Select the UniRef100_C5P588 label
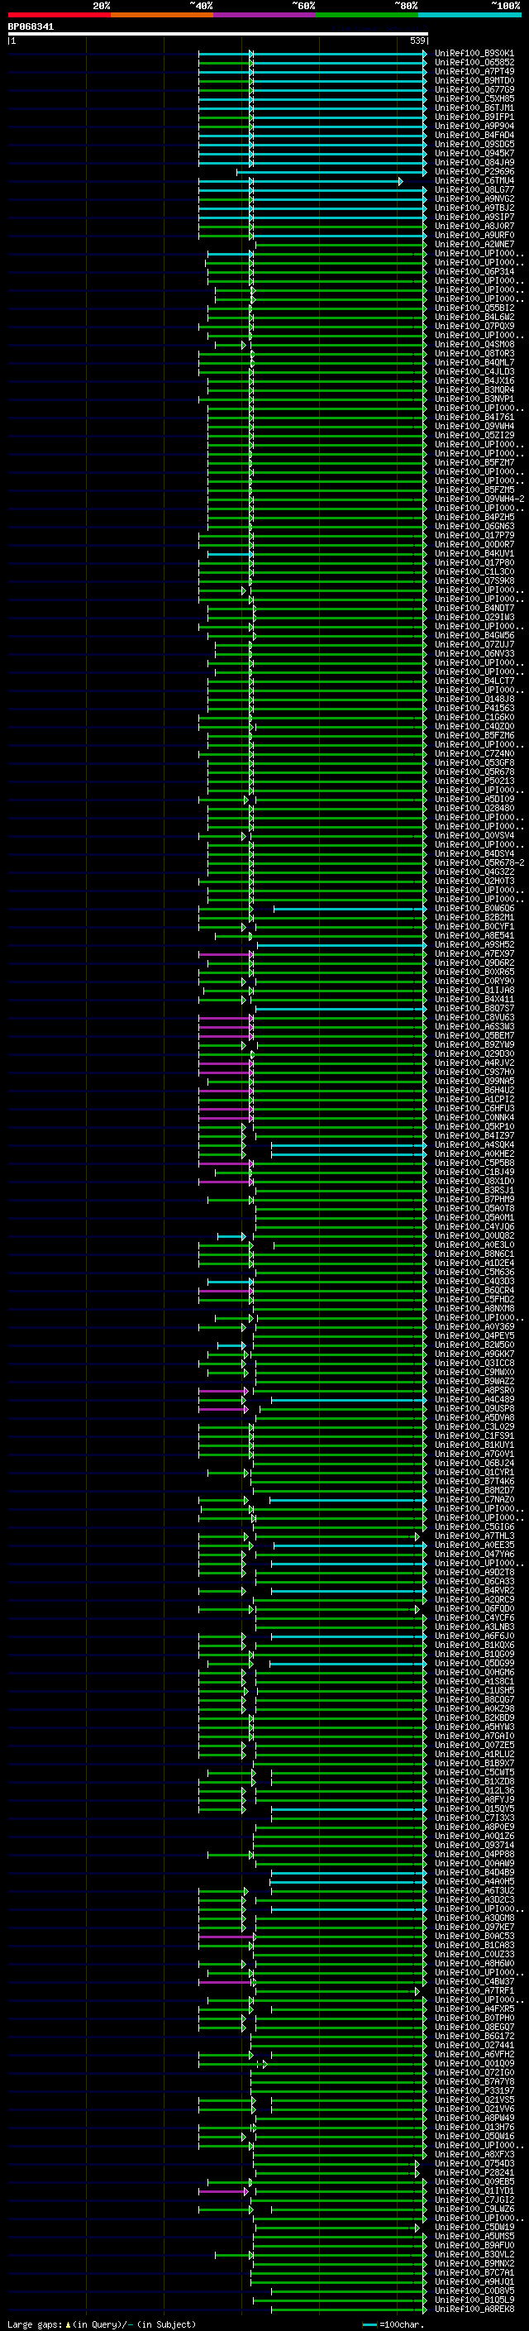Screen dimensions: 529x2331 pos(474,1163)
